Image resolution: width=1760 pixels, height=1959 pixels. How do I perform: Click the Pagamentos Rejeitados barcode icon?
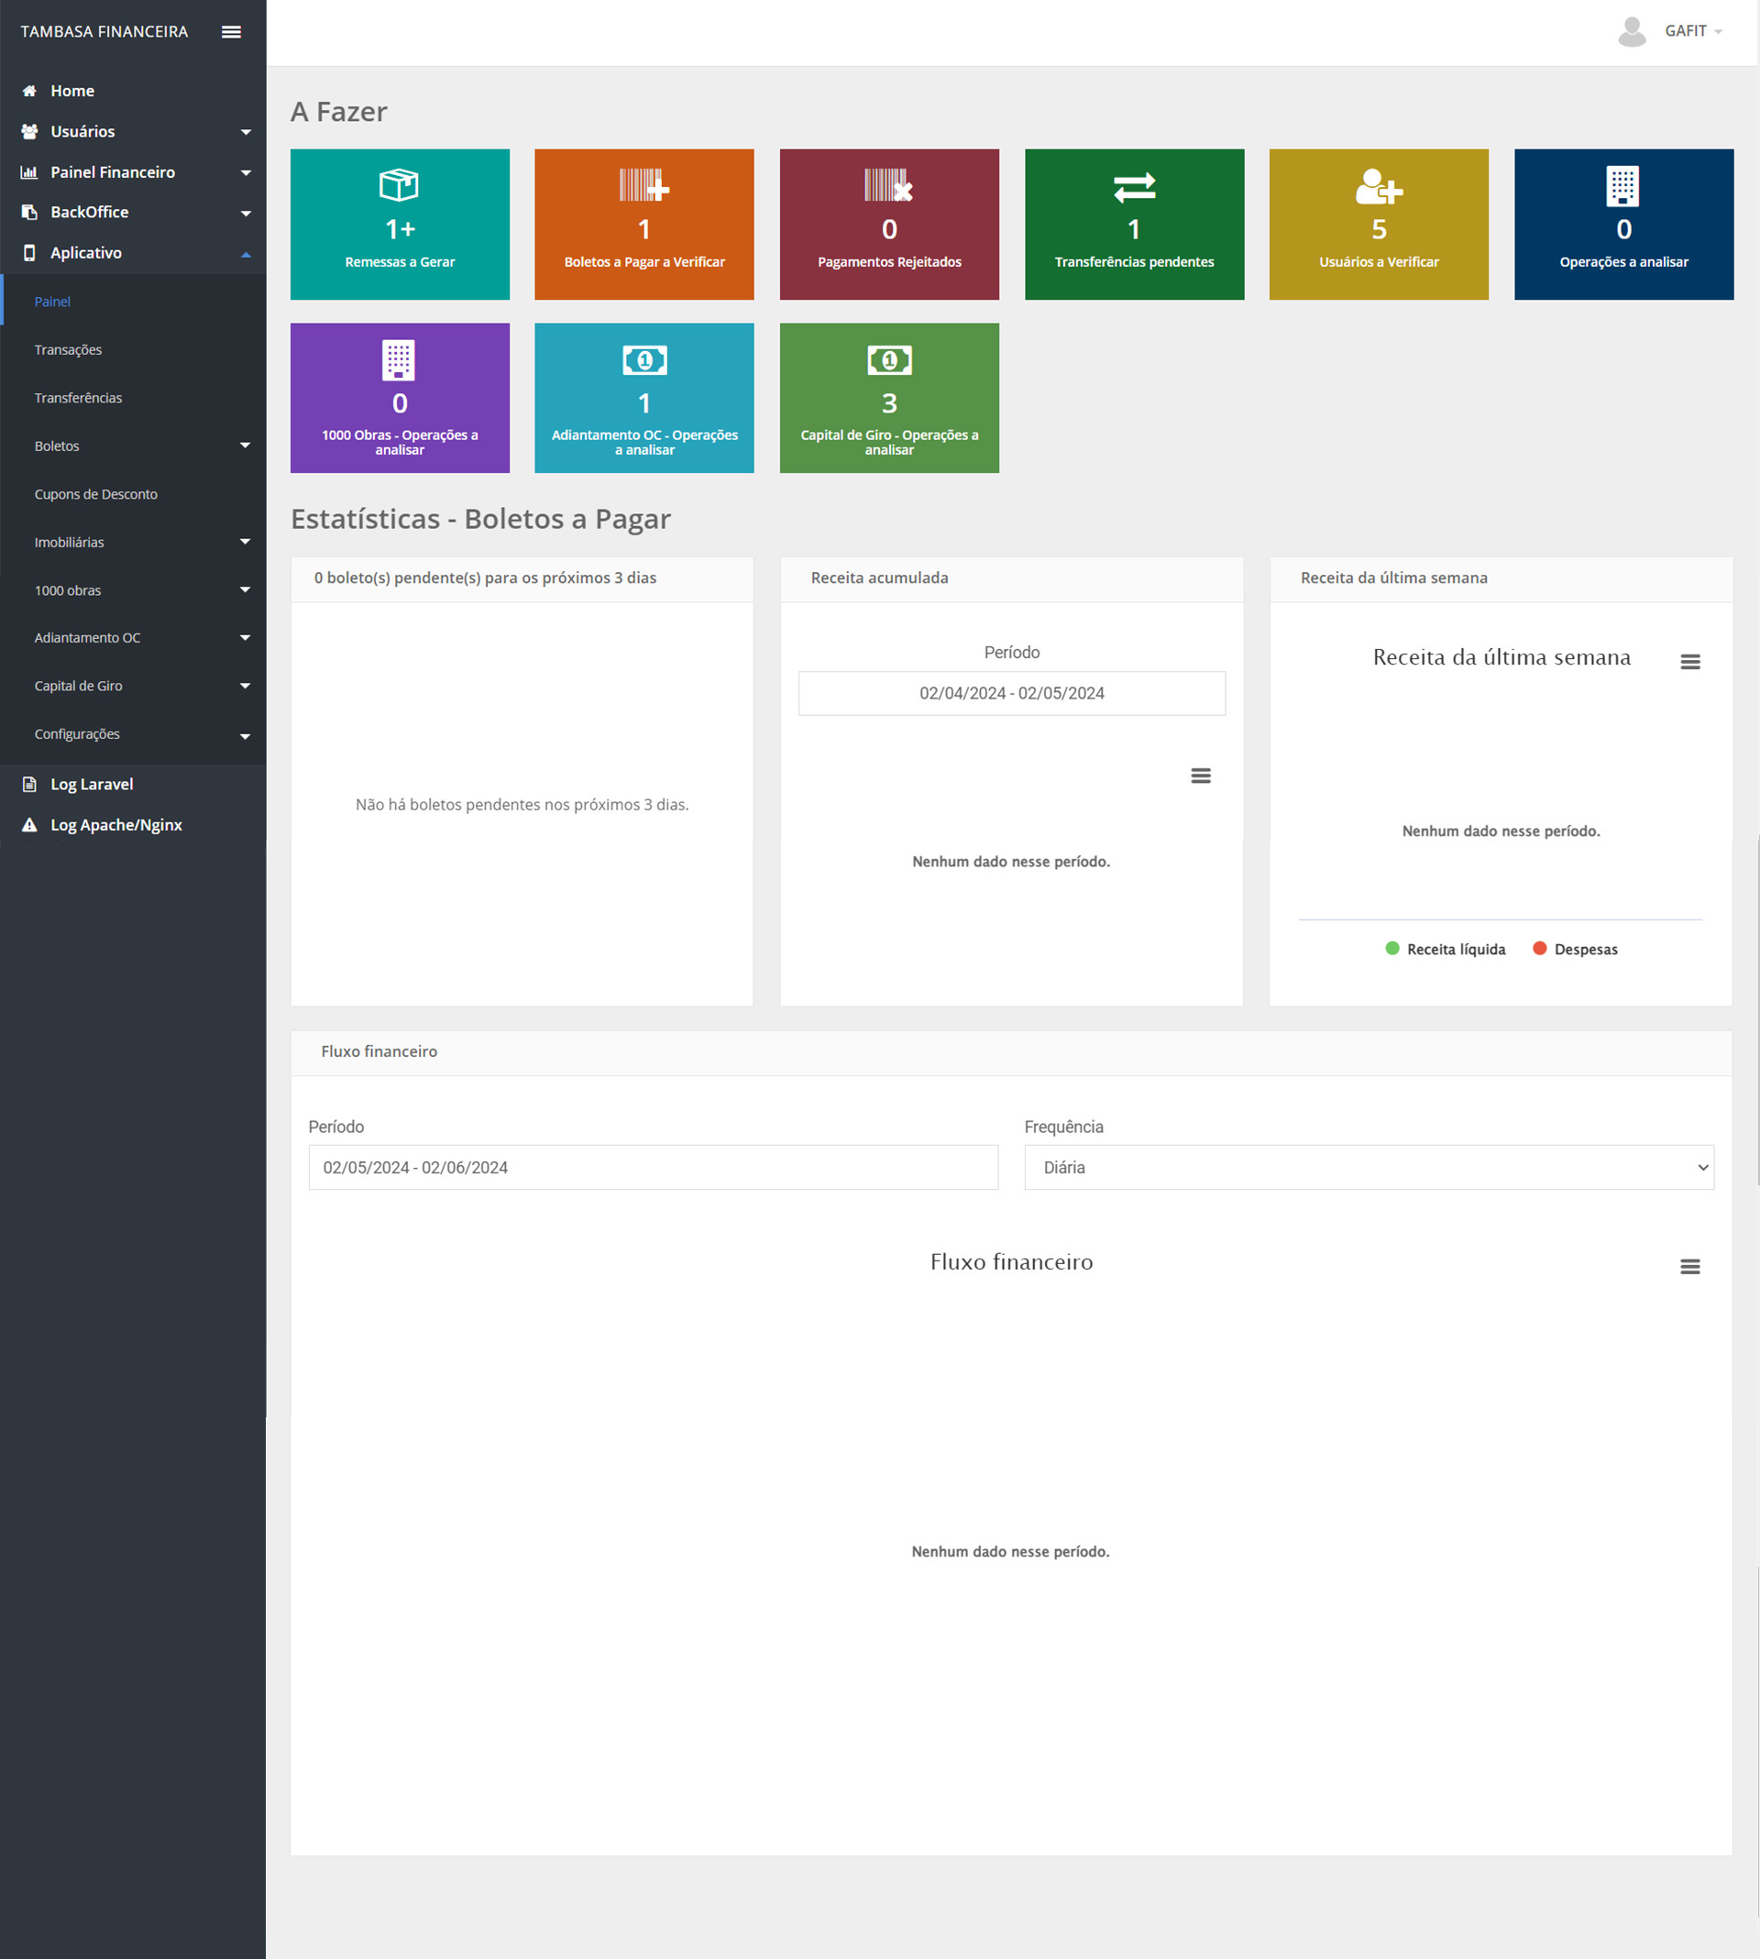[x=887, y=184]
